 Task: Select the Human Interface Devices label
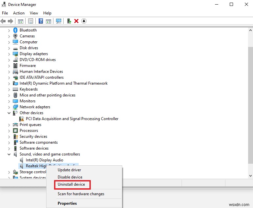pyautogui.click(x=41, y=72)
